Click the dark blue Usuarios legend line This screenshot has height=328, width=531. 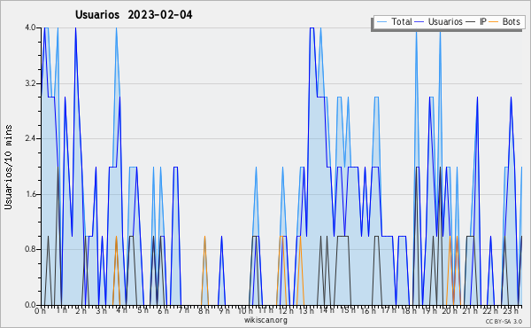coord(419,22)
